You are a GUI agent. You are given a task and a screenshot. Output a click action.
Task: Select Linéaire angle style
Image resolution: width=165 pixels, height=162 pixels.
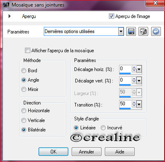pyautogui.click(x=76, y=128)
